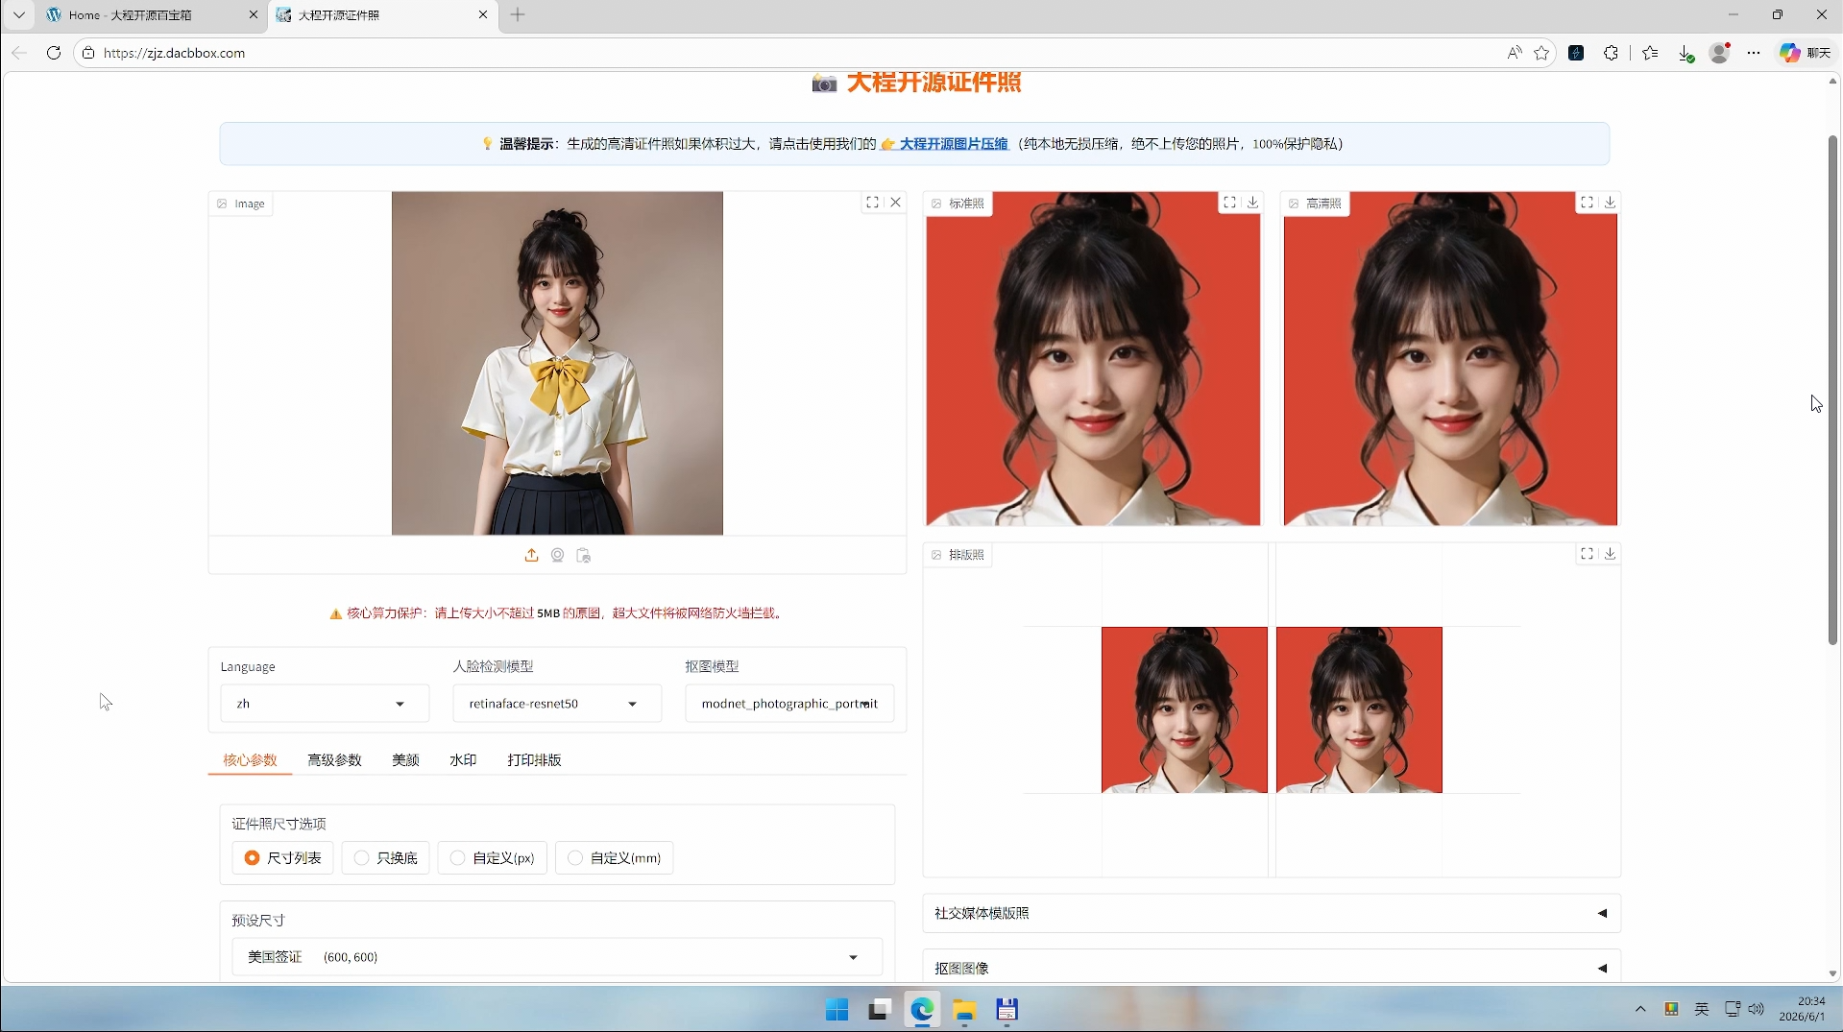Click the 标准照 result image
This screenshot has height=1032, width=1843.
coord(1093,359)
